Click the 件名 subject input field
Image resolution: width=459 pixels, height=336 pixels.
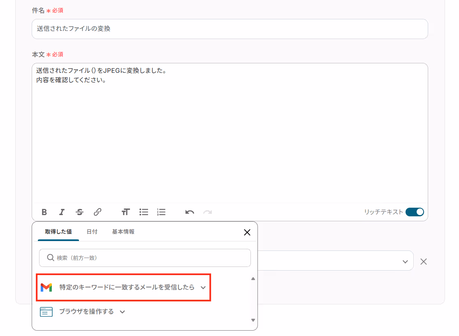230,29
